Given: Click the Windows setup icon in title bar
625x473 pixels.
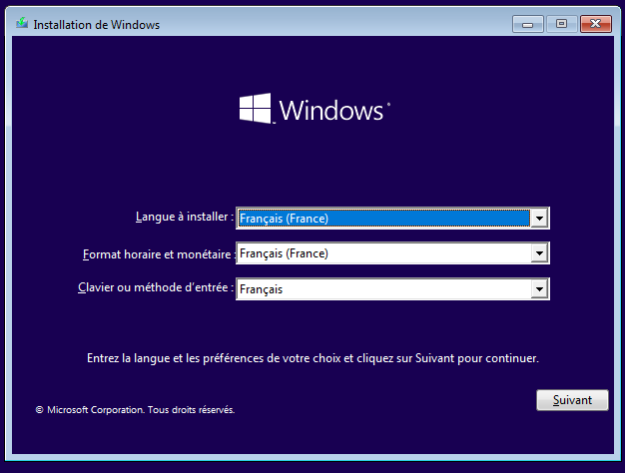Looking at the screenshot, I should click(x=22, y=23).
